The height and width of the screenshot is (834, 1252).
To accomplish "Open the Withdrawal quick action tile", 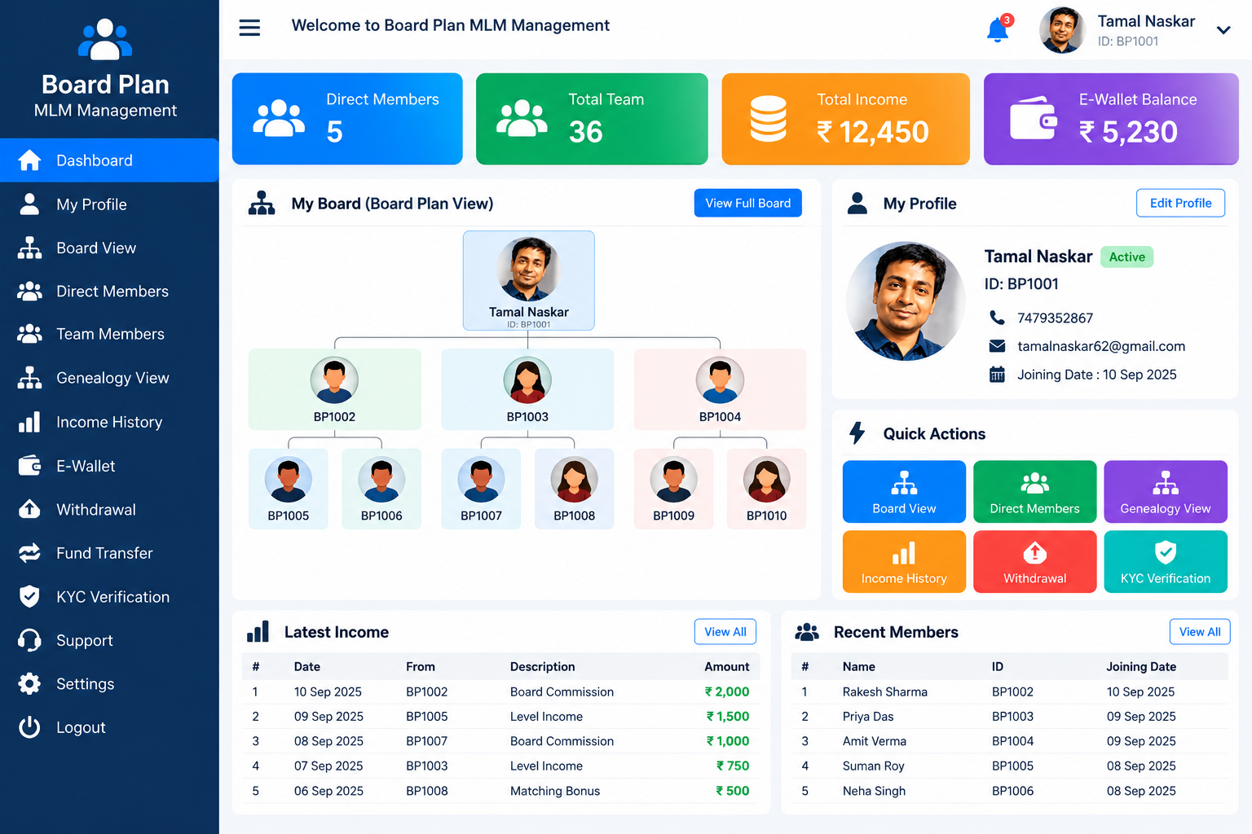I will (1034, 561).
